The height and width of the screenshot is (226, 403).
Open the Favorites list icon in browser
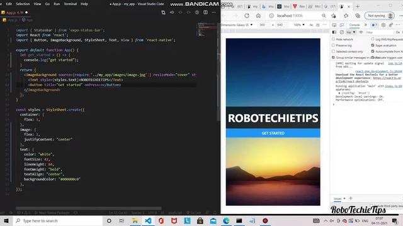(x=346, y=16)
